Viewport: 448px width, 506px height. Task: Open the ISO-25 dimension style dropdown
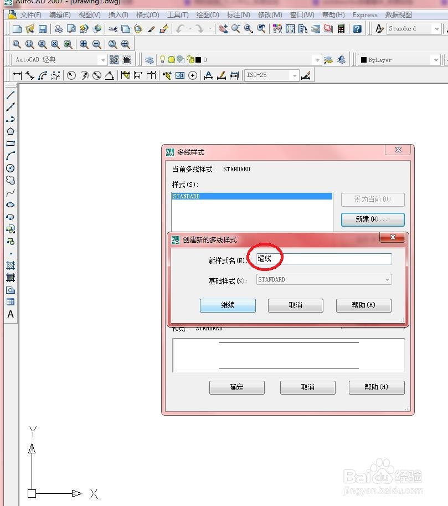pos(295,75)
